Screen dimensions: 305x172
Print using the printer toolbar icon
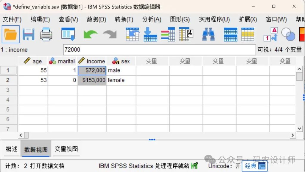click(46, 34)
